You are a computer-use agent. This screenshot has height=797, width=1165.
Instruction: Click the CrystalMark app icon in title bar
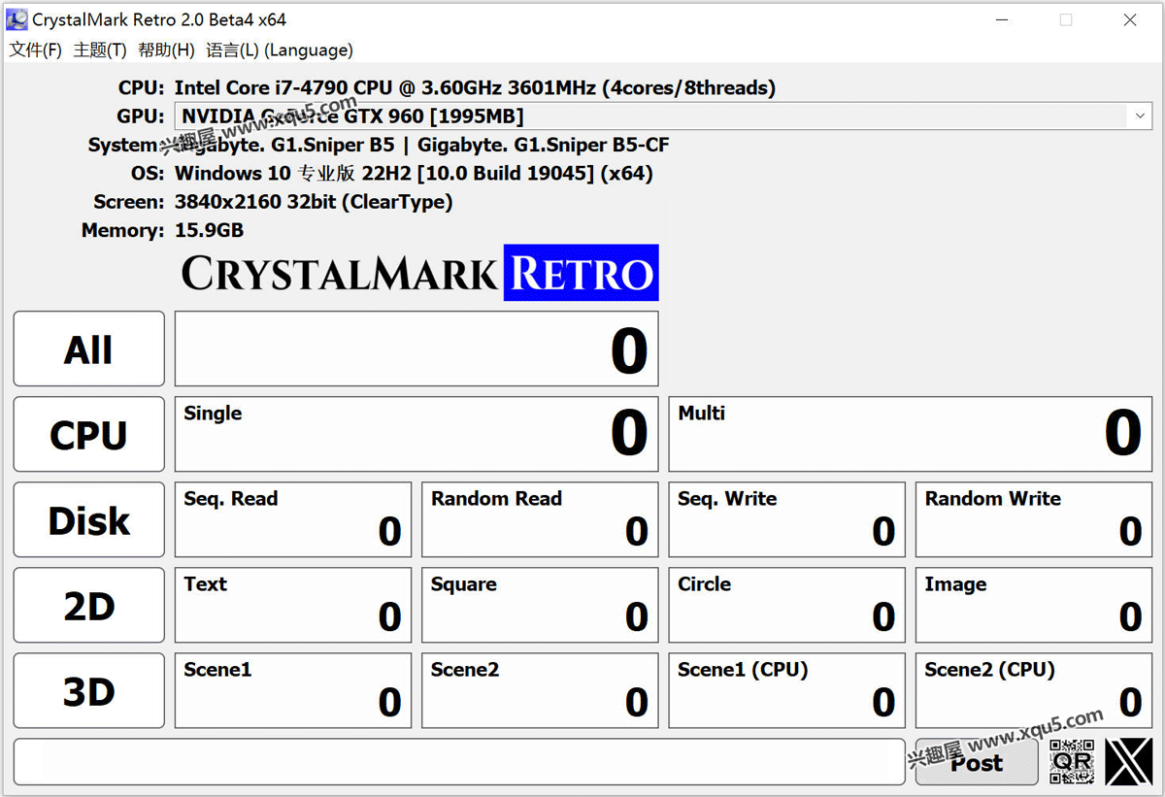click(17, 19)
